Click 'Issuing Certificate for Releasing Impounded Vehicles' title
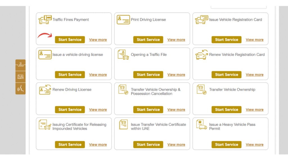 click(79, 127)
